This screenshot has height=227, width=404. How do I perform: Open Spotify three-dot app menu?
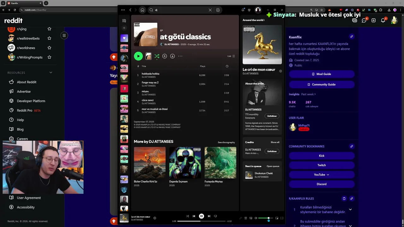(123, 10)
